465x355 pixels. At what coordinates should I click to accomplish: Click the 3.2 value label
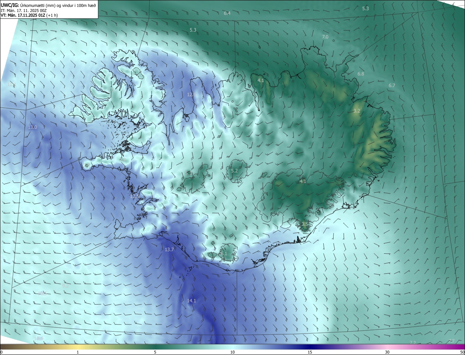(357, 111)
